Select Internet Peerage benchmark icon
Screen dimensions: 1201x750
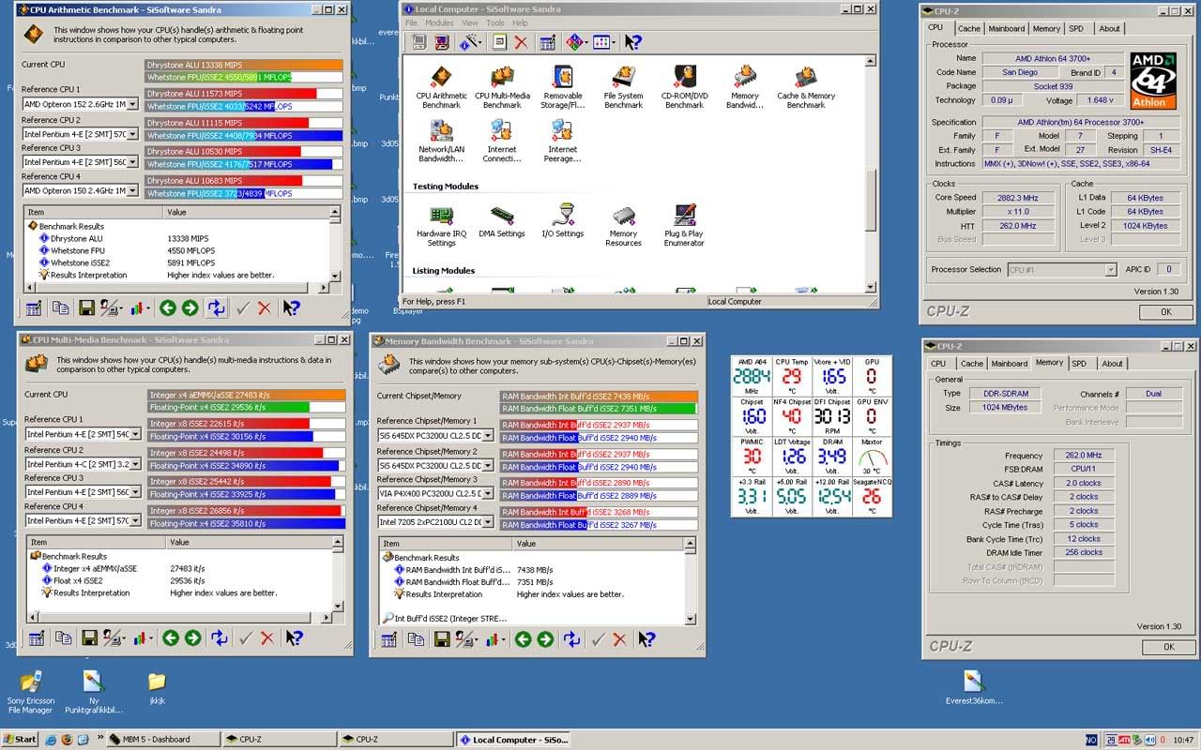tap(562, 141)
